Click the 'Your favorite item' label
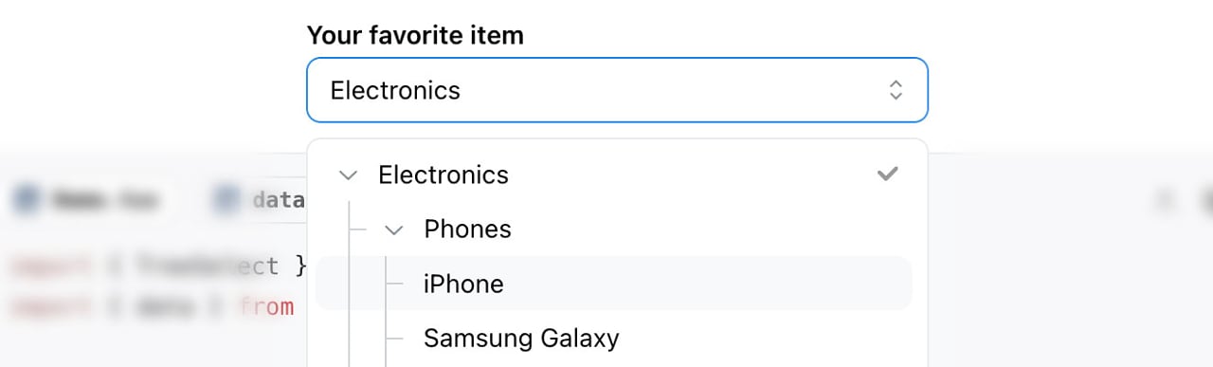Screen dimensions: 1213x367 415,35
